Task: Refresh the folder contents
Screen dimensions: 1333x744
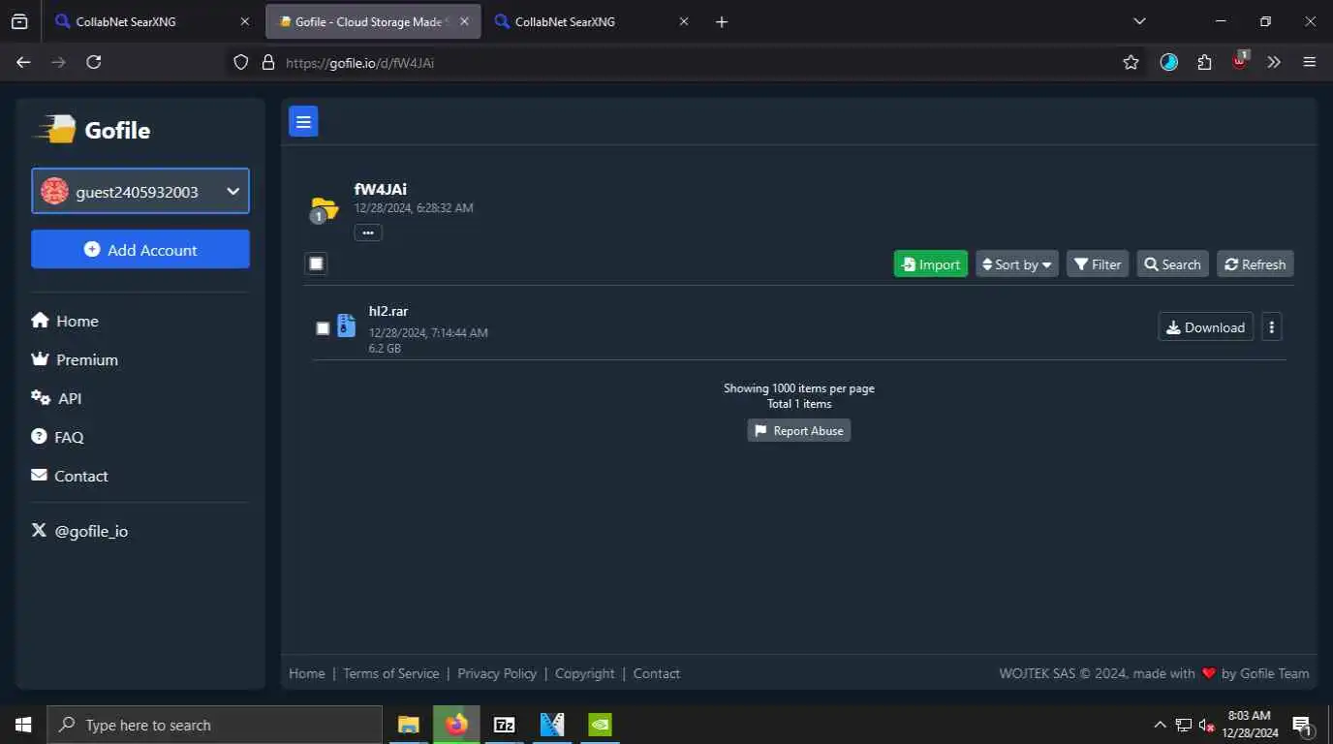Action: [1255, 263]
